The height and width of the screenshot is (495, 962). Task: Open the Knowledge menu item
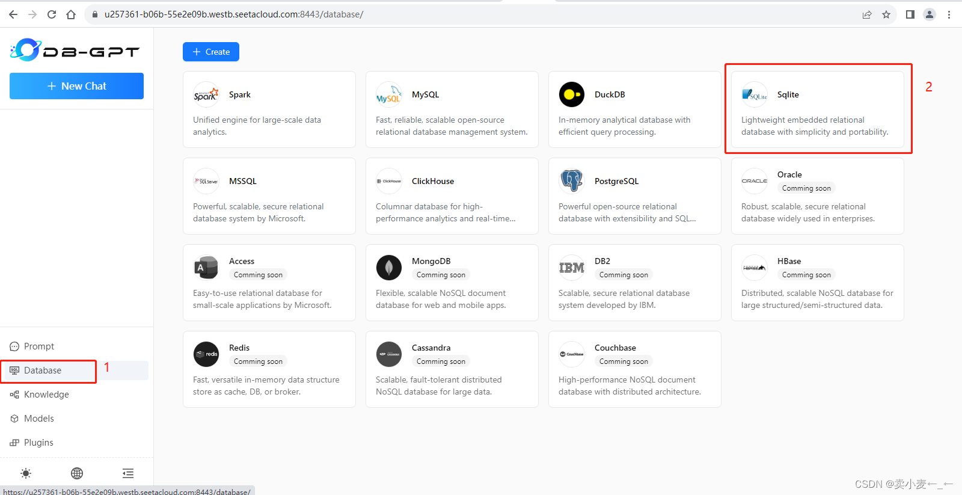pos(76,395)
